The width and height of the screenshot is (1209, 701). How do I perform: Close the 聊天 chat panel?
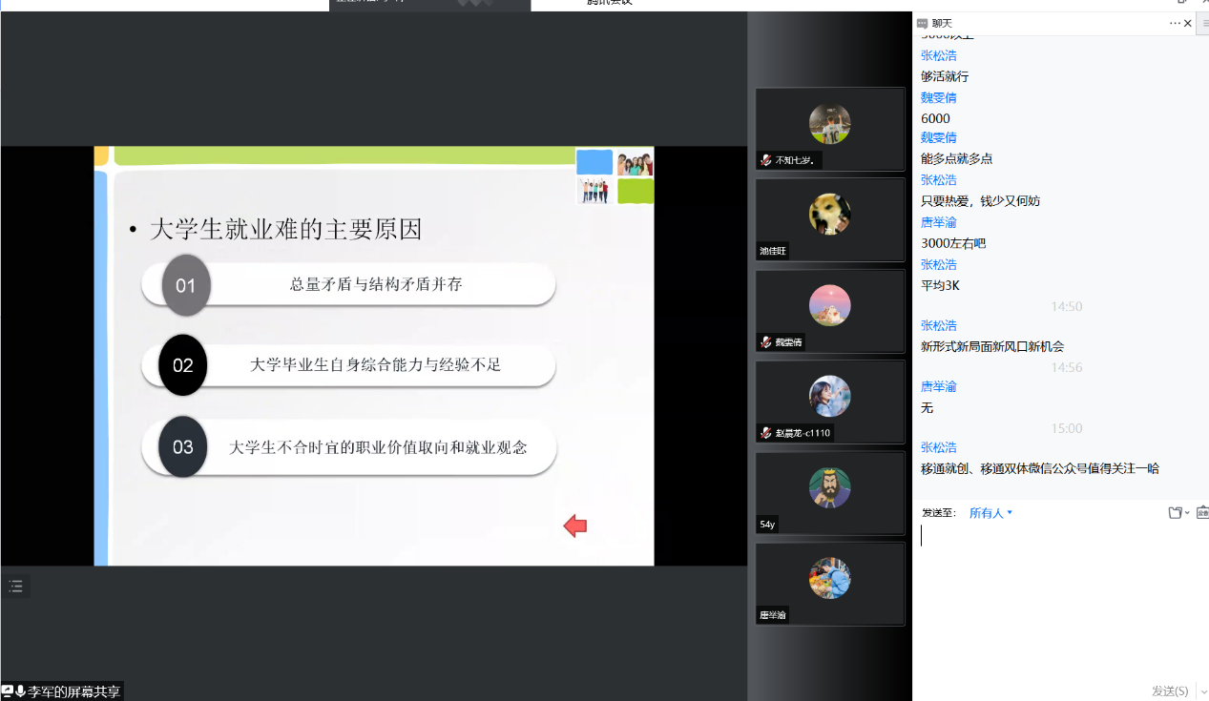click(x=1188, y=23)
